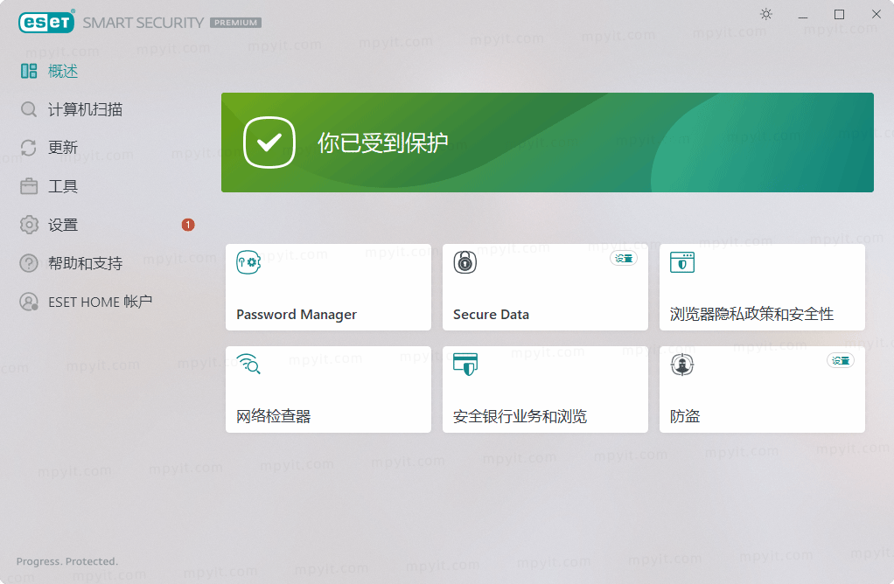The width and height of the screenshot is (894, 584).
Task: Open 浏览器隐私政策和安全性 card
Action: pos(762,287)
